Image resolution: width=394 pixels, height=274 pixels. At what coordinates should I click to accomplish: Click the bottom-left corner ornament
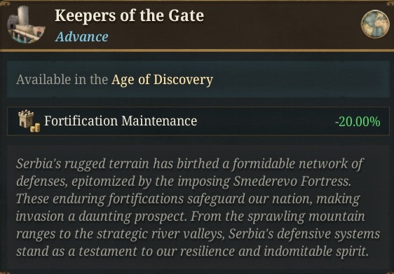coord(4,272)
